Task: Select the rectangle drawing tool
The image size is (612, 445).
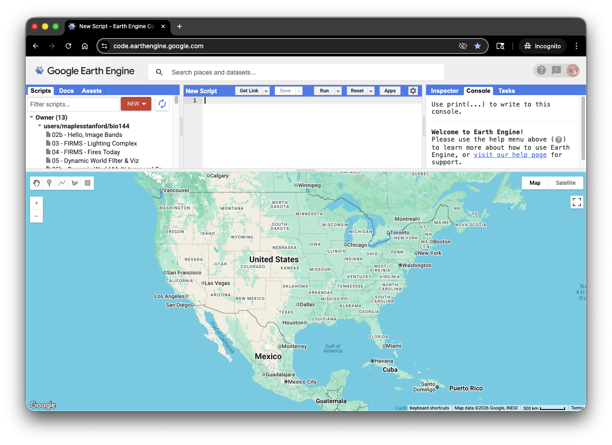Action: pos(87,183)
